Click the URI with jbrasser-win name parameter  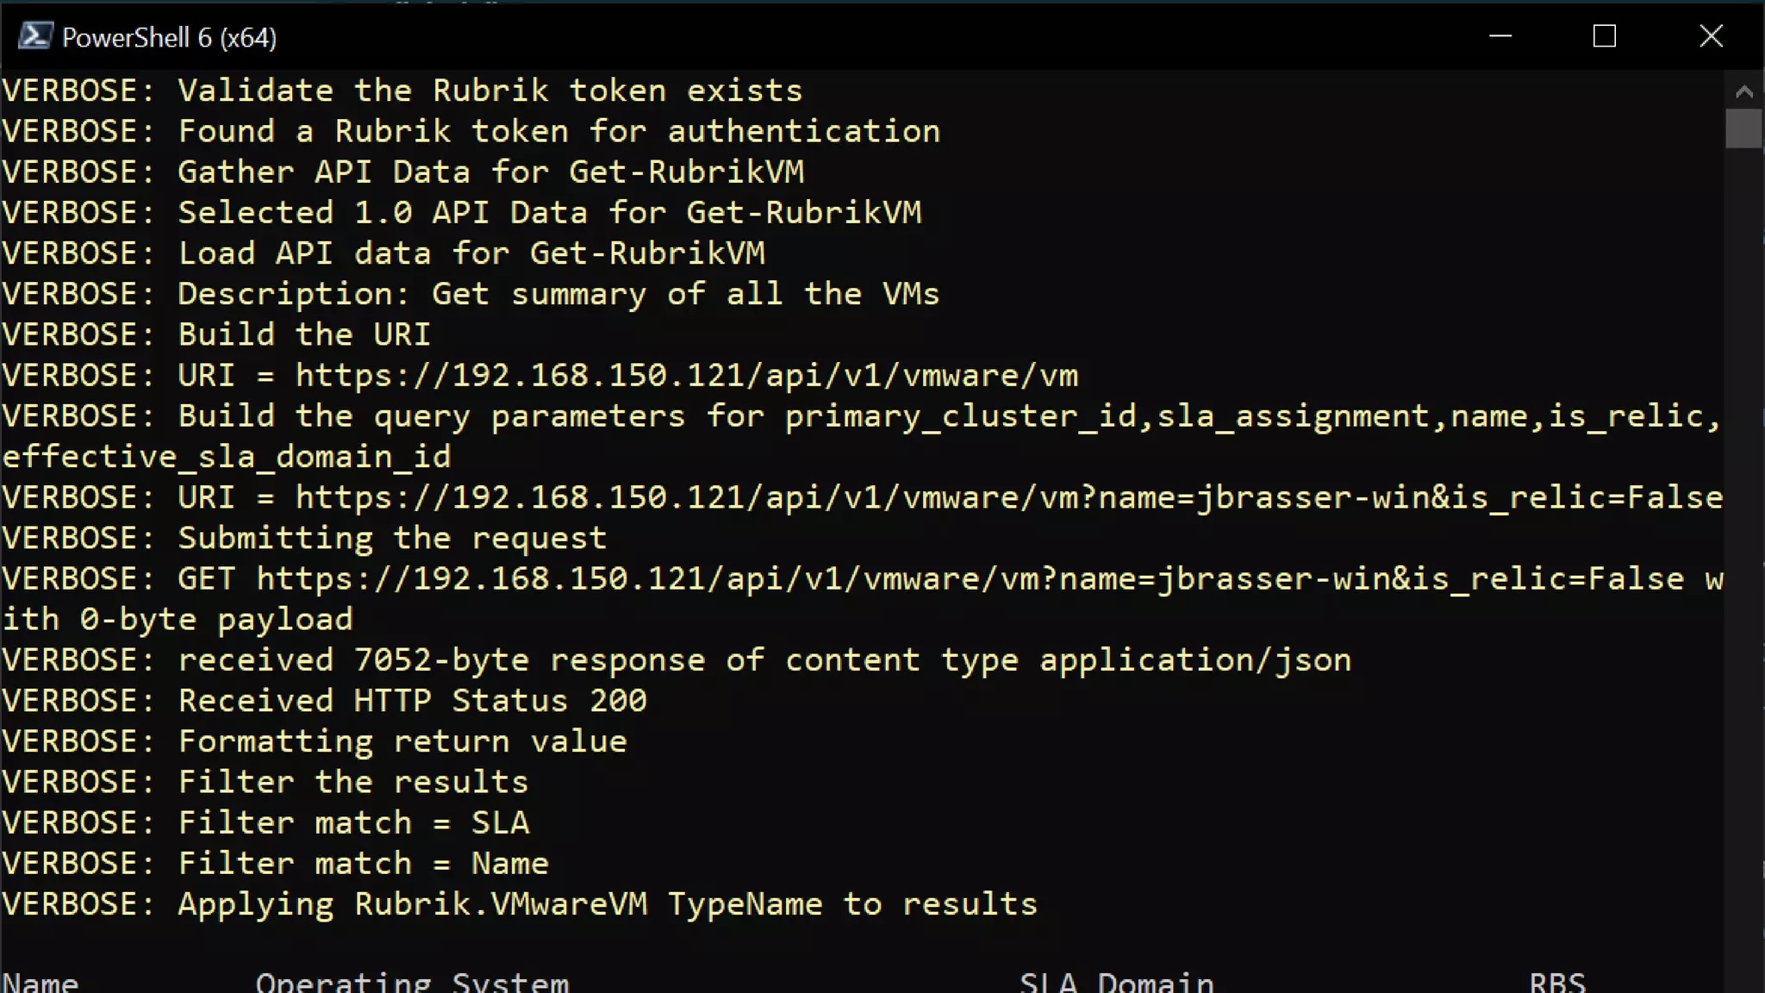[863, 497]
